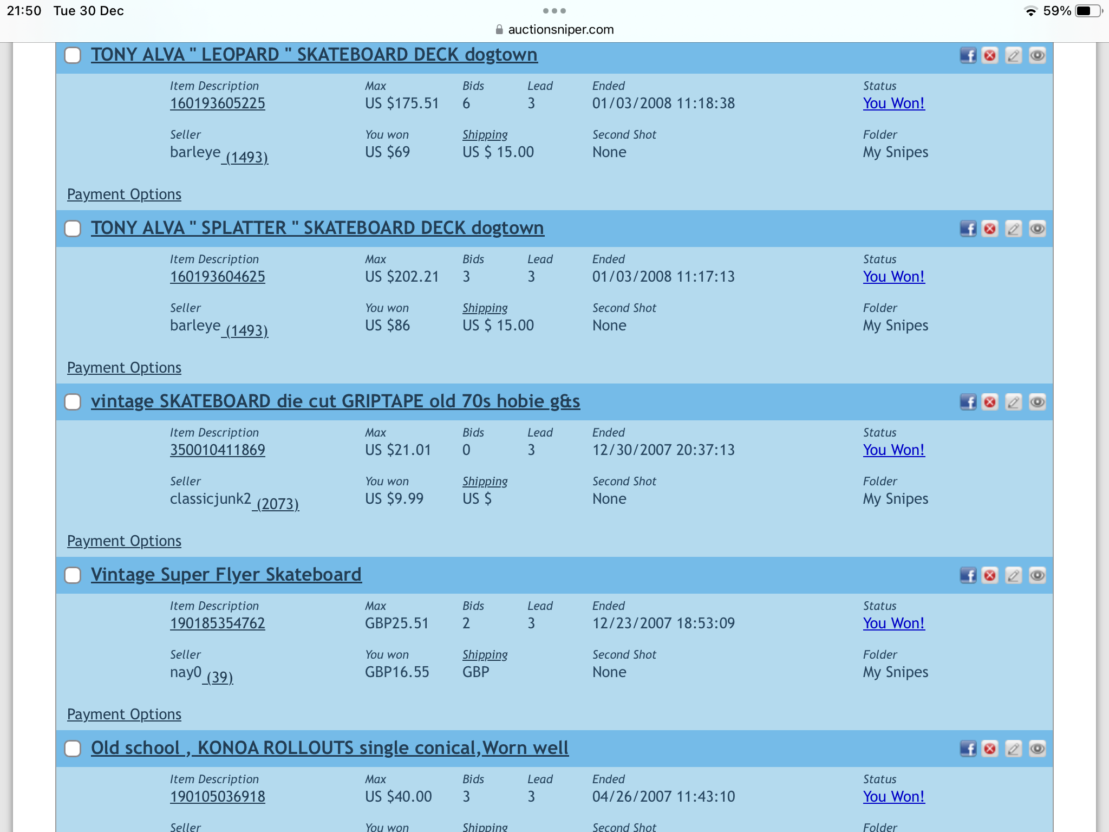Edit the vintage griptape snipe
Screen dimensions: 1109x832
coord(1013,402)
